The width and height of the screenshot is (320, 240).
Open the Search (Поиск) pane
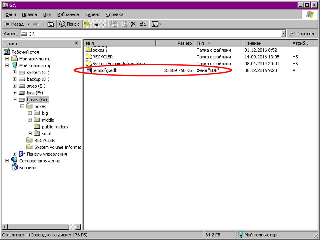pyautogui.click(x=69, y=24)
